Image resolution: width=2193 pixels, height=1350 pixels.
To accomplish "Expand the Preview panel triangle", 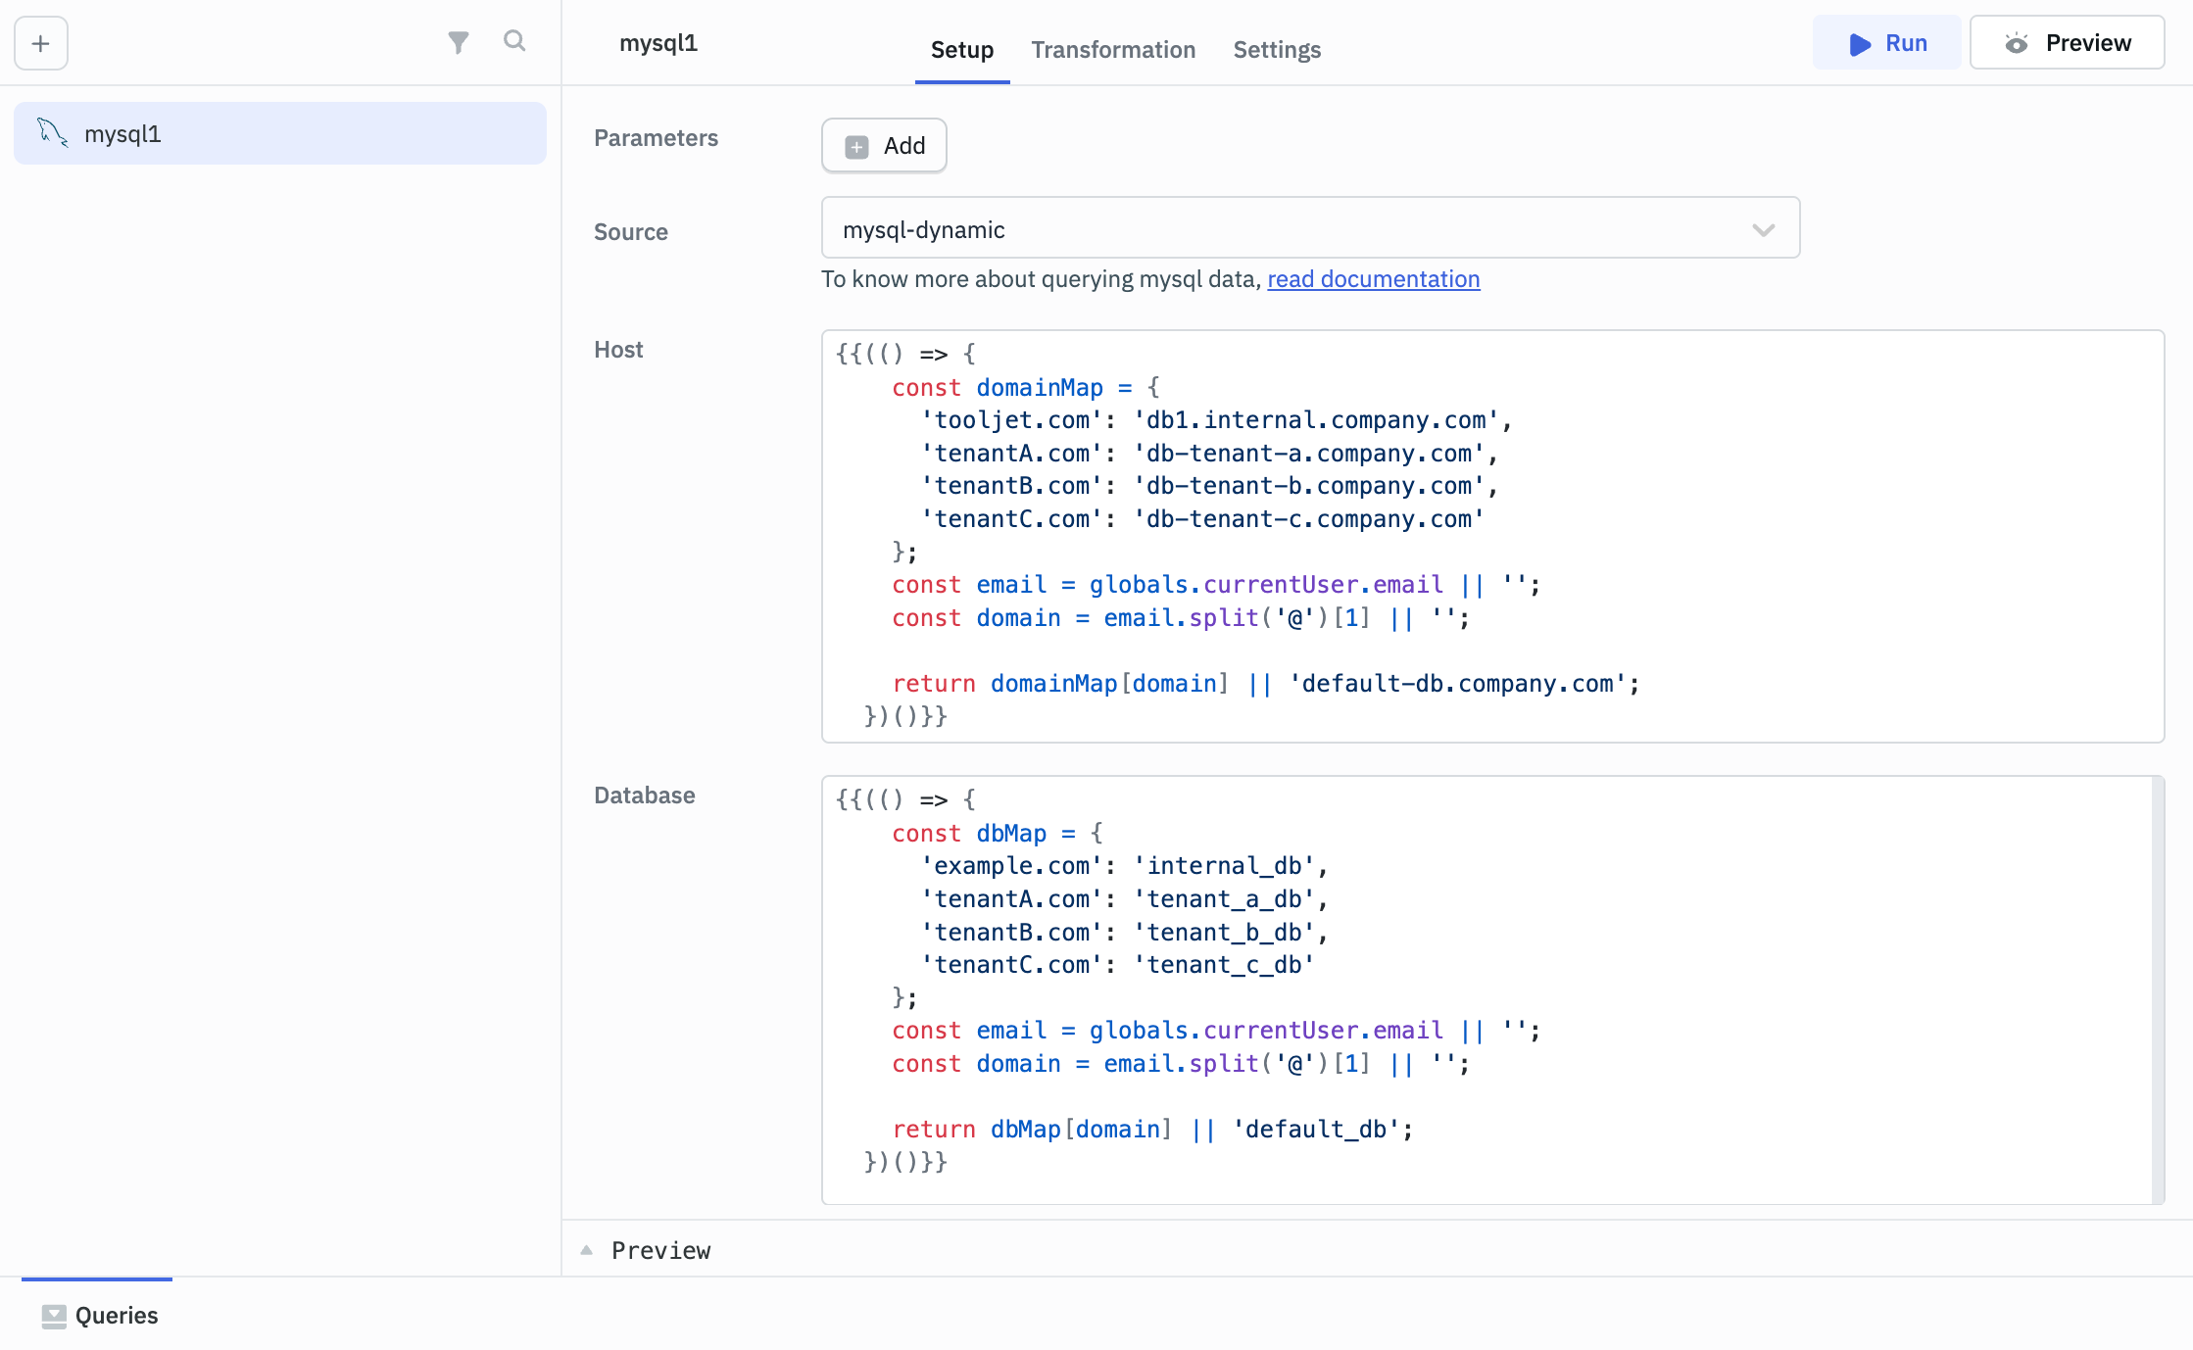I will tap(587, 1250).
